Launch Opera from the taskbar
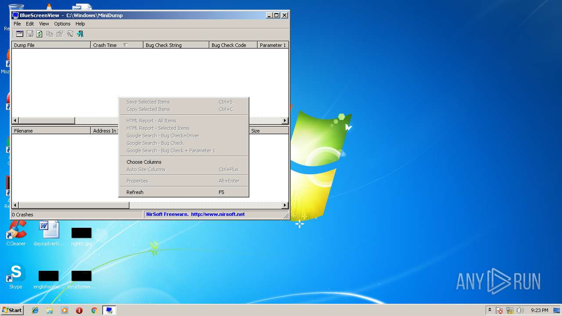562x316 pixels. [79, 310]
